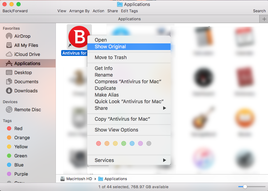Screen dimensions: 268x191
Task: Choose Duplicate in the context menu
Action: click(129, 88)
